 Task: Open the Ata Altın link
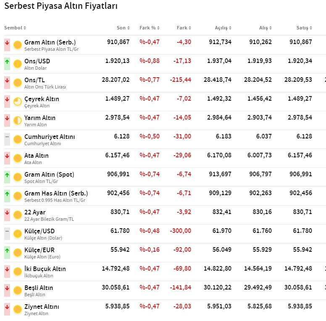coord(37,156)
